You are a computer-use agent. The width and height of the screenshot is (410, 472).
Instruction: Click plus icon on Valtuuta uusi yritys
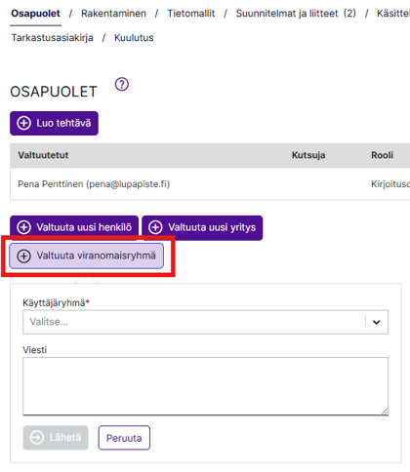pyautogui.click(x=155, y=227)
